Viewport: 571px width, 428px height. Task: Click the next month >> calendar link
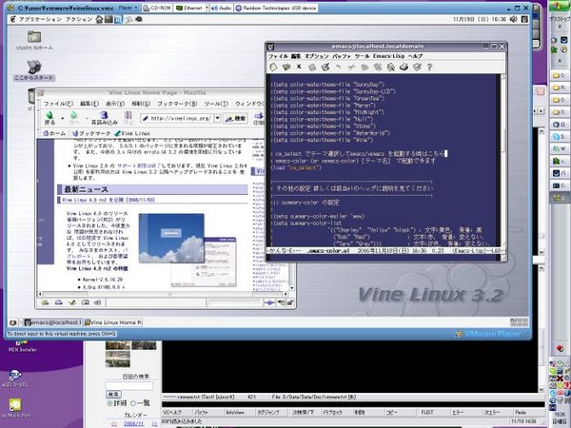(154, 423)
